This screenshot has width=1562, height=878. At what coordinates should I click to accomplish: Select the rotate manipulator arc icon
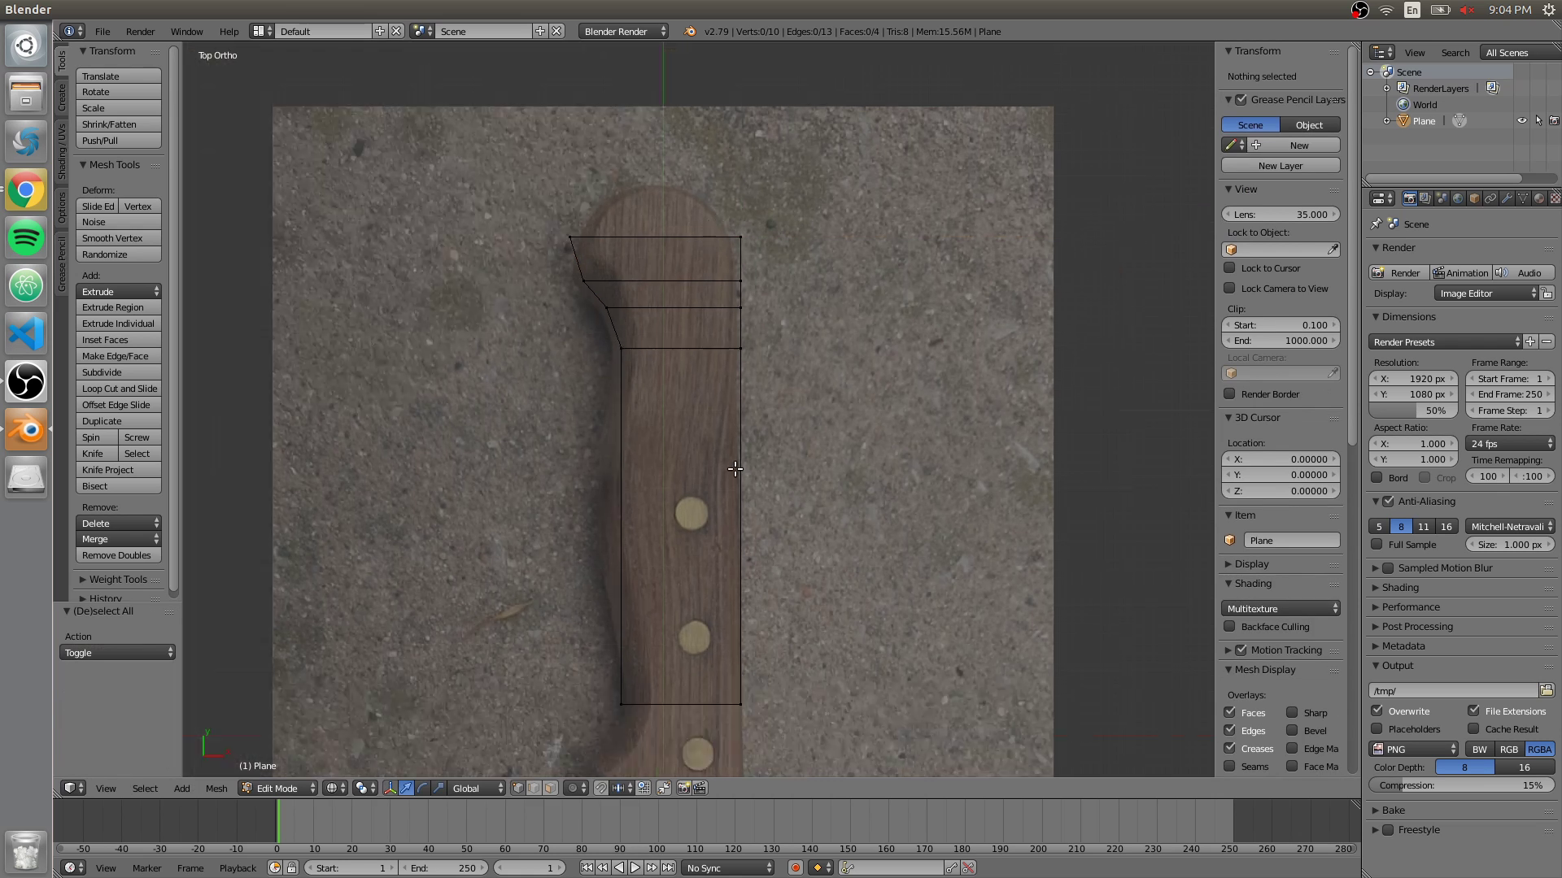pos(422,788)
